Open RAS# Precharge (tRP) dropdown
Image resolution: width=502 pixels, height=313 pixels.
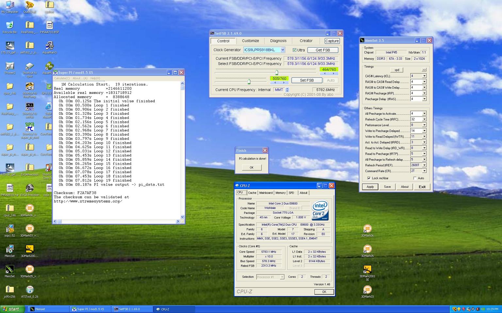pos(424,93)
